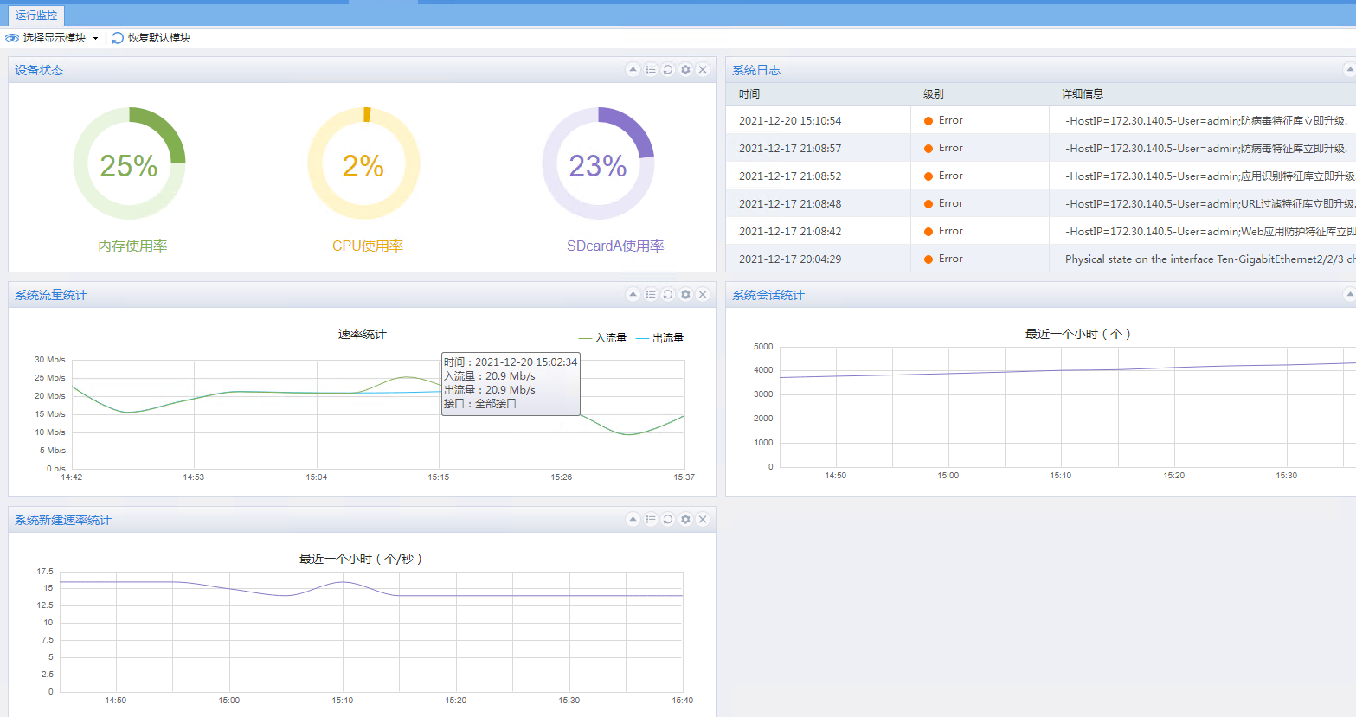Click the 设备状态 panel title
Image resolution: width=1356 pixels, height=717 pixels.
coord(39,70)
